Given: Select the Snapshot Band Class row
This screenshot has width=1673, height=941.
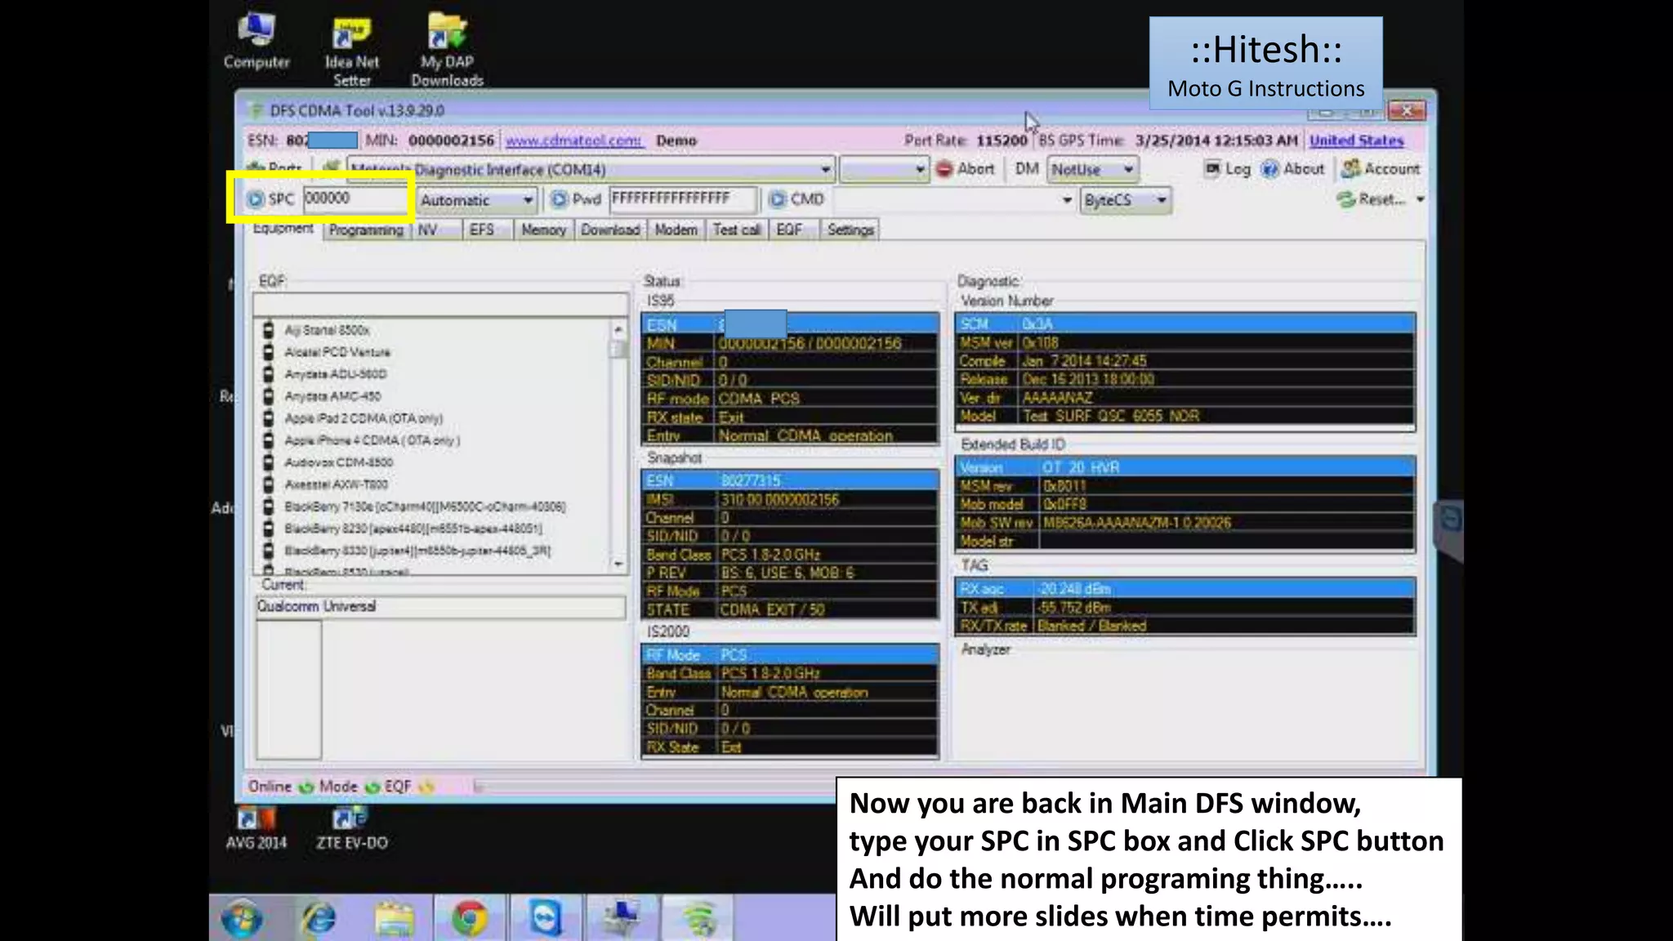Looking at the screenshot, I should [790, 555].
